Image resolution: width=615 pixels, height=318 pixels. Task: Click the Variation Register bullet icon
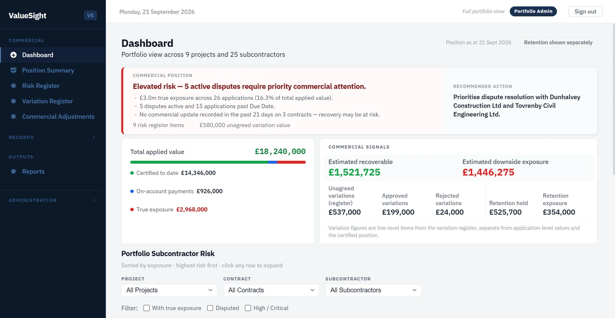click(13, 101)
